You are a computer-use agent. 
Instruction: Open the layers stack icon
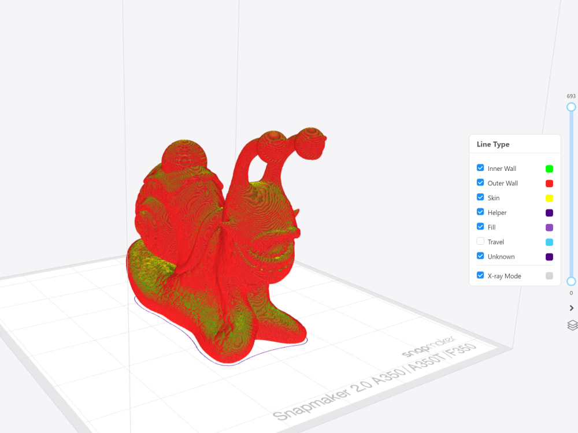[572, 326]
